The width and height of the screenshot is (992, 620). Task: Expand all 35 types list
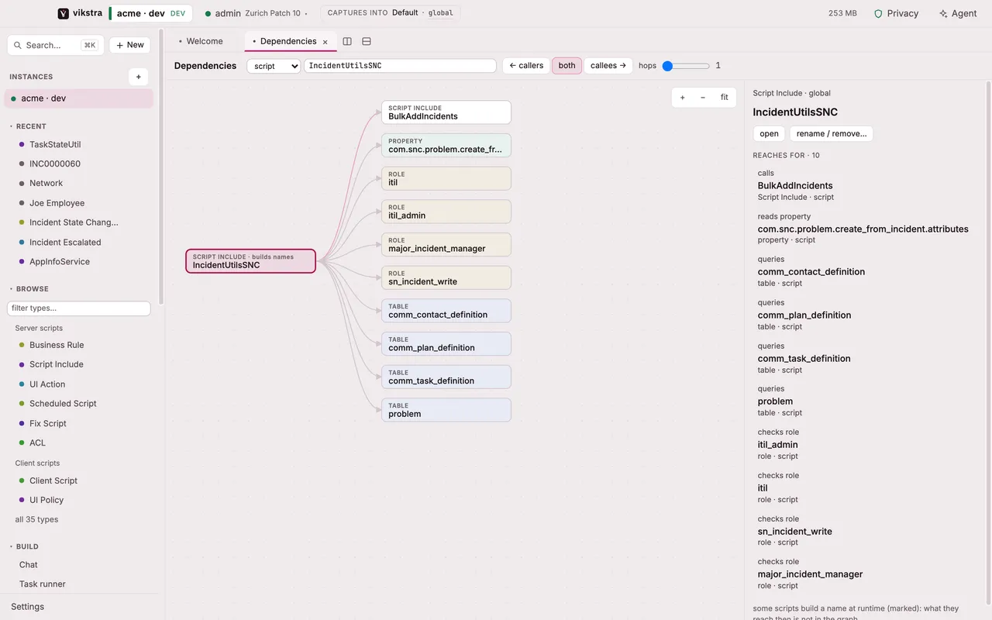coord(36,519)
